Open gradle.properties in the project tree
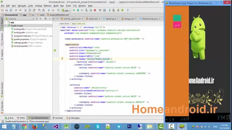The height and width of the screenshot is (130, 232). 21,39
